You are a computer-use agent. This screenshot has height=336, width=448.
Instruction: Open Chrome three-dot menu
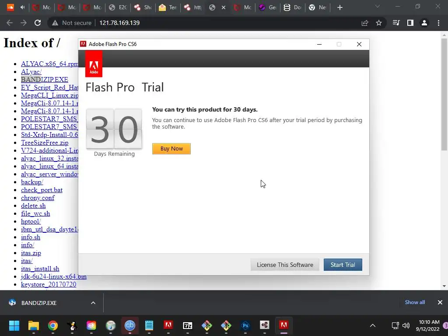(x=438, y=23)
